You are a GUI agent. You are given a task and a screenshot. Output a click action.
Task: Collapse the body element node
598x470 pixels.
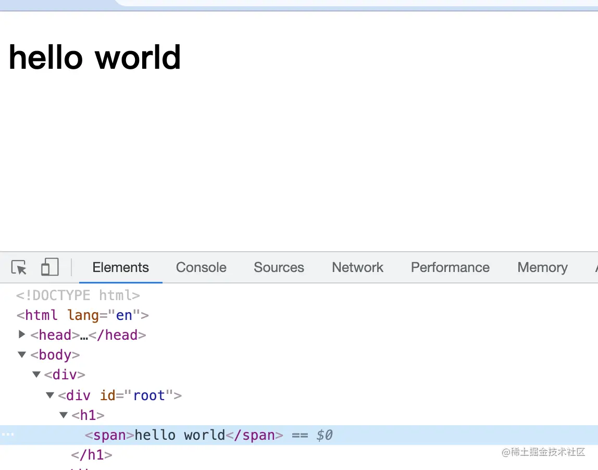(22, 355)
